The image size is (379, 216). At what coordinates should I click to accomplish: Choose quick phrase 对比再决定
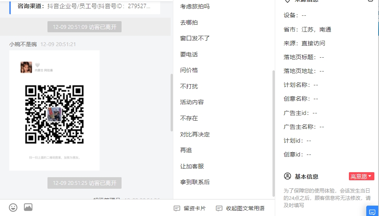(195, 135)
